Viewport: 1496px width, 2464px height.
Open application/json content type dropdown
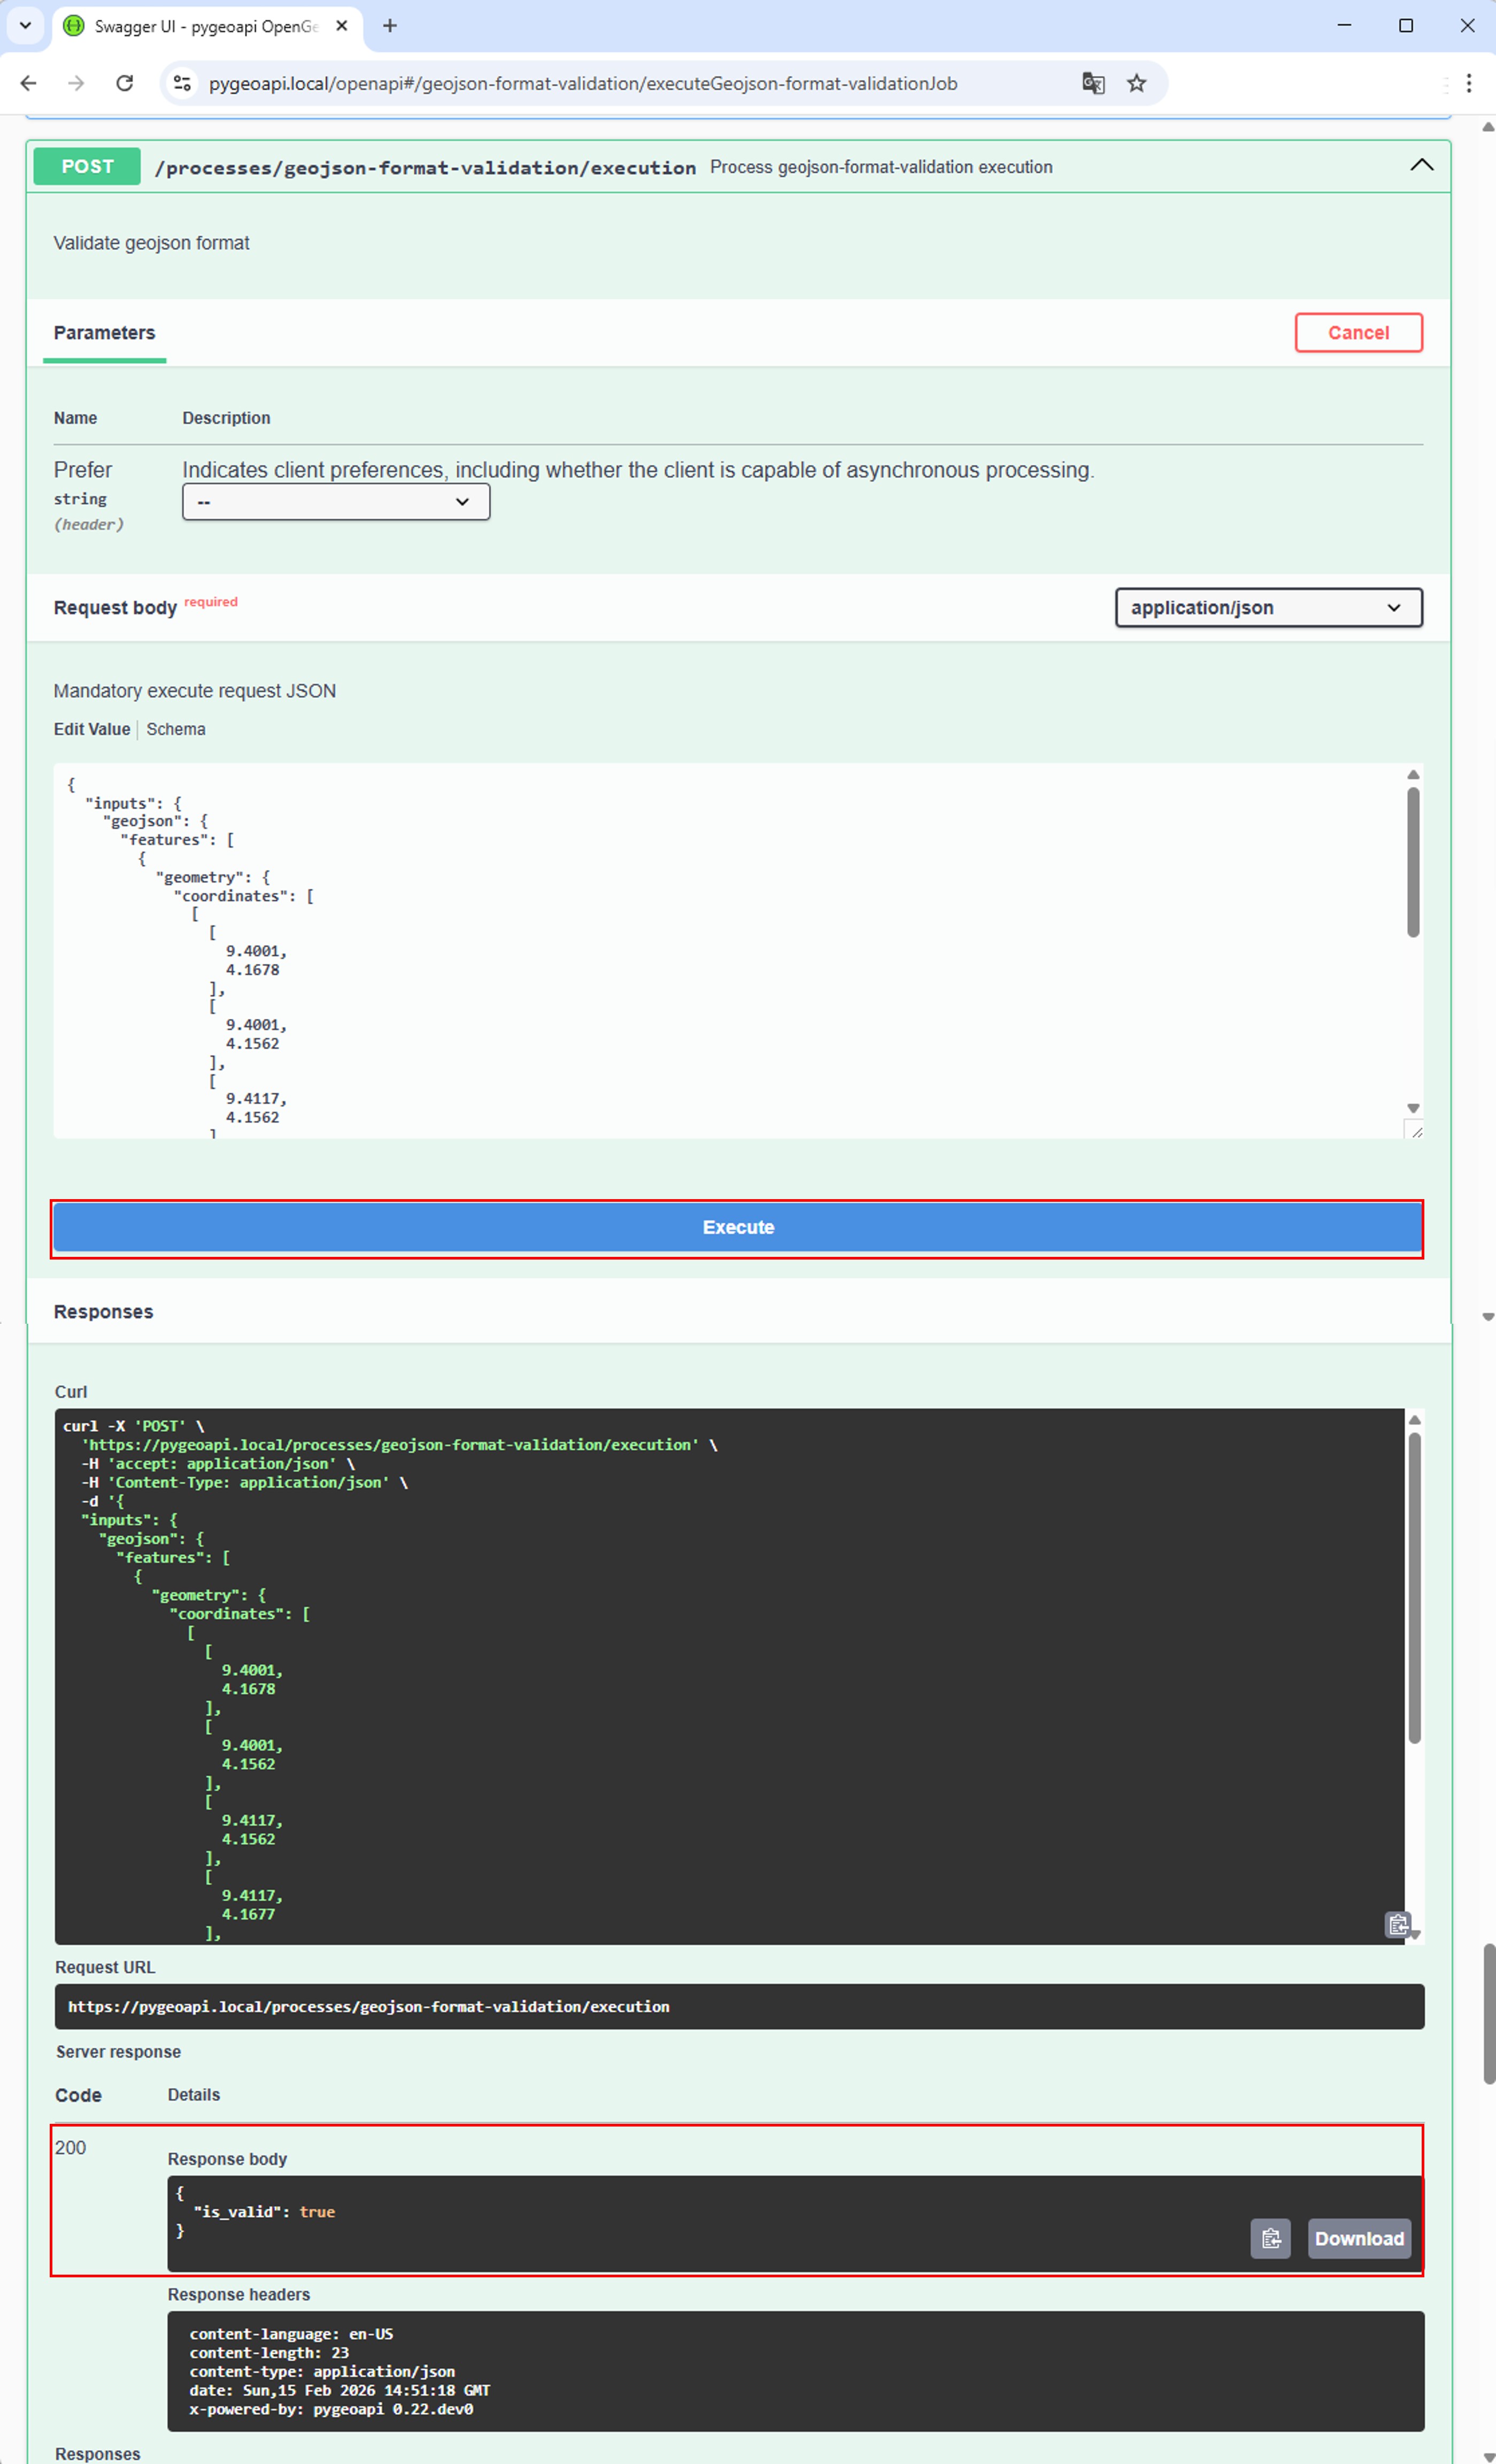1268,608
